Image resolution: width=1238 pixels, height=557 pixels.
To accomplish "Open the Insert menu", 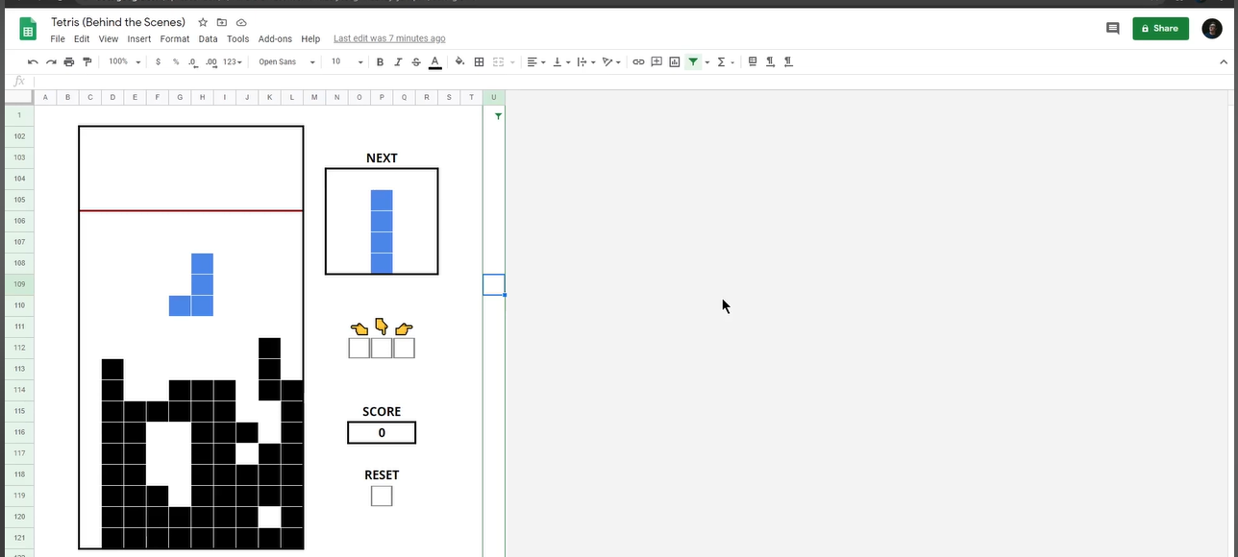I will [139, 39].
